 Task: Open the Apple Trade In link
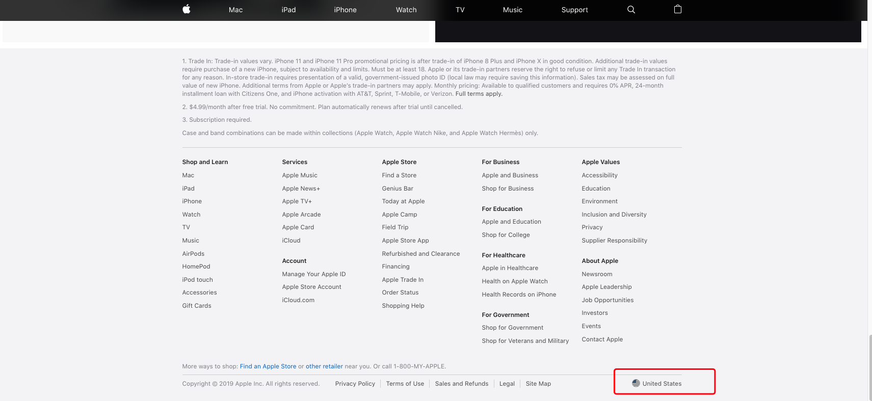[x=403, y=280]
